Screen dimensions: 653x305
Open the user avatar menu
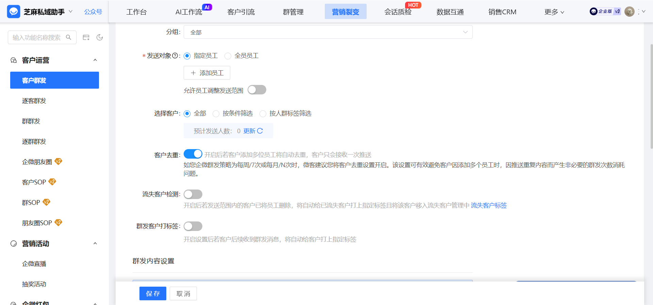[630, 12]
